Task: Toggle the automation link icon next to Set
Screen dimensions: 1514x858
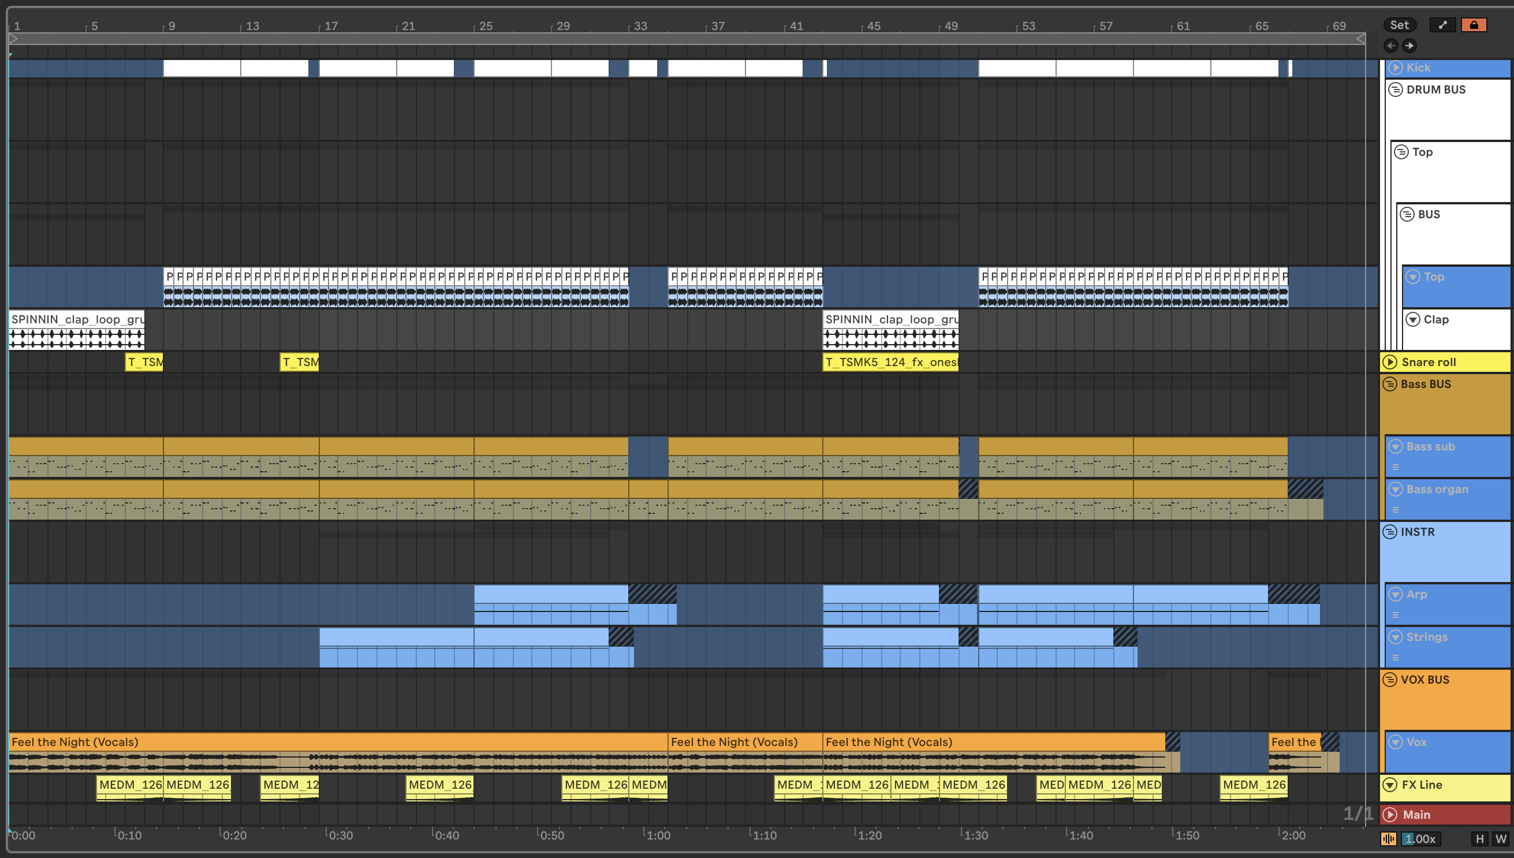Action: [1442, 25]
